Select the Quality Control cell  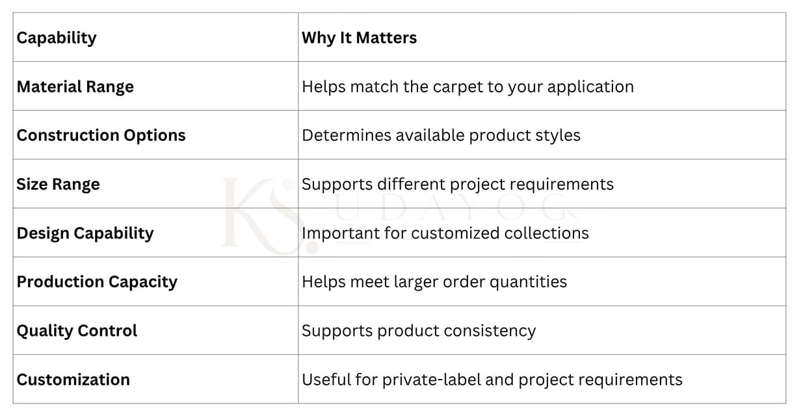click(x=155, y=330)
